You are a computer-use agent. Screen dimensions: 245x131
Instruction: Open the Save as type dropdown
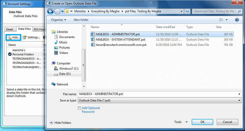(x=159, y=100)
